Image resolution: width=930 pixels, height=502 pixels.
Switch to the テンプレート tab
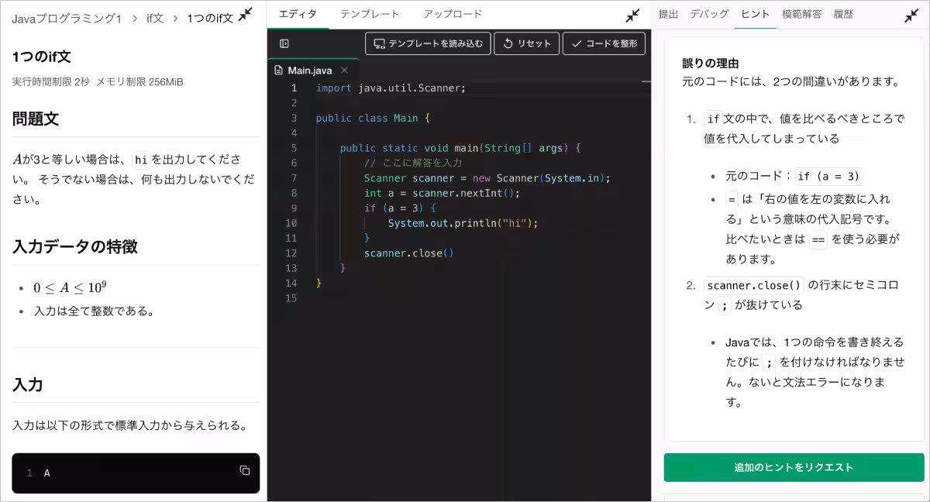pyautogui.click(x=370, y=14)
